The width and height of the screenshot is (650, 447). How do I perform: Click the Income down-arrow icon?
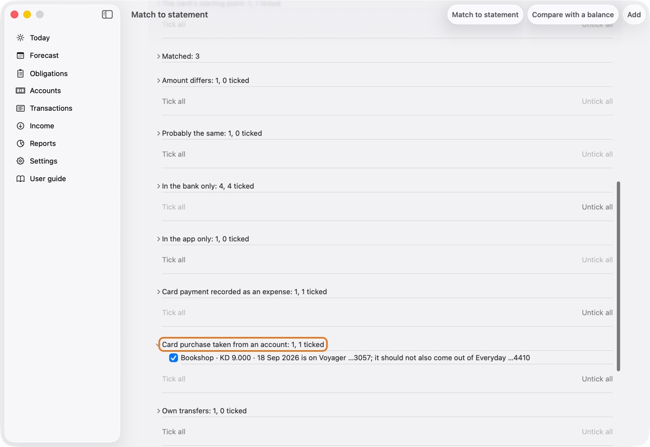(20, 126)
